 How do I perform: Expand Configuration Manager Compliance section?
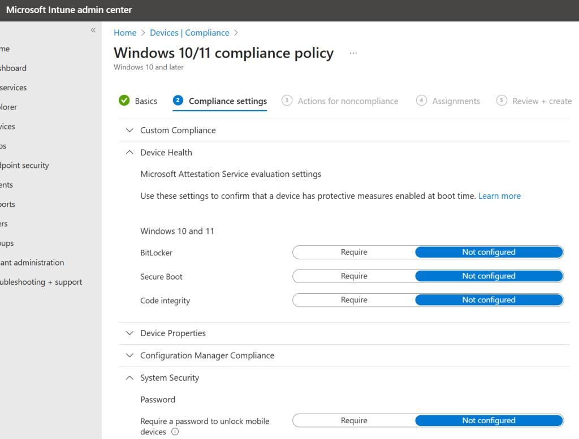[207, 356]
